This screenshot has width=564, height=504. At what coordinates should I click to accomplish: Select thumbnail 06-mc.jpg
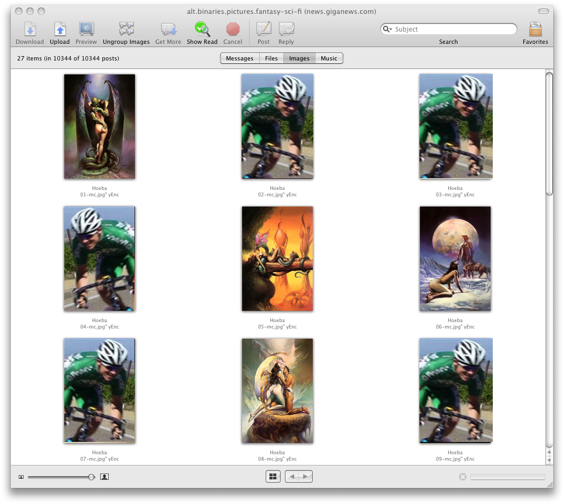pyautogui.click(x=455, y=258)
